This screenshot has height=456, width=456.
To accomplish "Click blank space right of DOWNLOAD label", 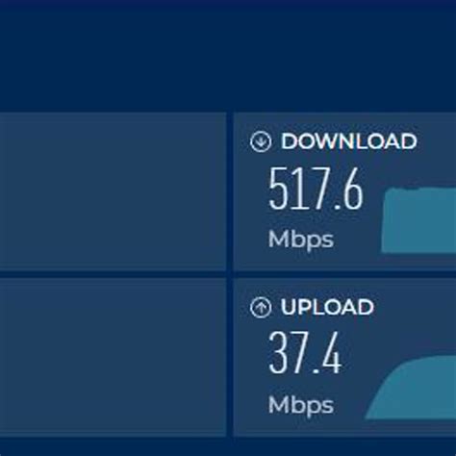I will coord(437,141).
